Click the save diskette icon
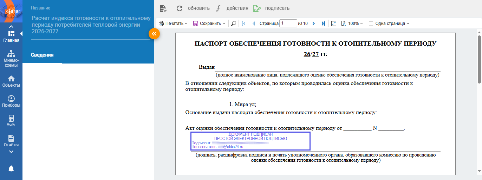Image resolution: width=482 pixels, height=180 pixels. pyautogui.click(x=196, y=24)
